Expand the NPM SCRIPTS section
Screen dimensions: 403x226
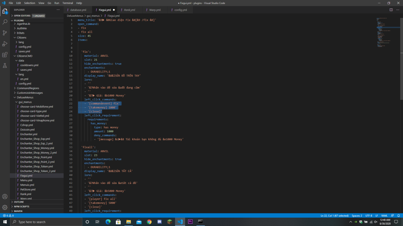(21, 207)
